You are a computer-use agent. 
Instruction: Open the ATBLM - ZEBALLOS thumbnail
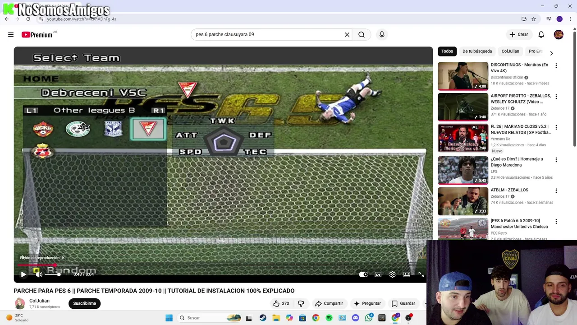click(x=463, y=201)
